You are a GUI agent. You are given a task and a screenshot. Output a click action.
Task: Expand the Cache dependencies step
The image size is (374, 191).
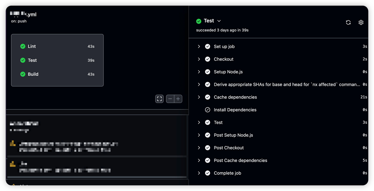(199, 97)
